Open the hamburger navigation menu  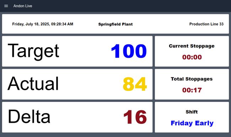point(6,6)
